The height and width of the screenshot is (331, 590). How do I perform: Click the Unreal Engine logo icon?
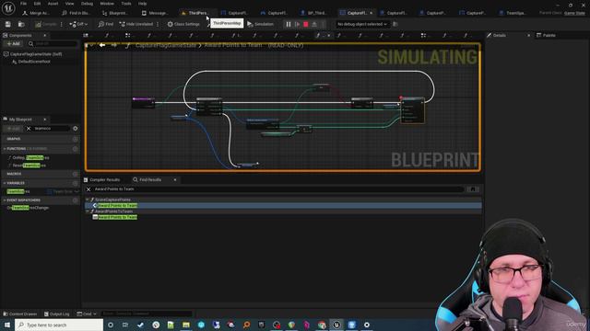8,7
